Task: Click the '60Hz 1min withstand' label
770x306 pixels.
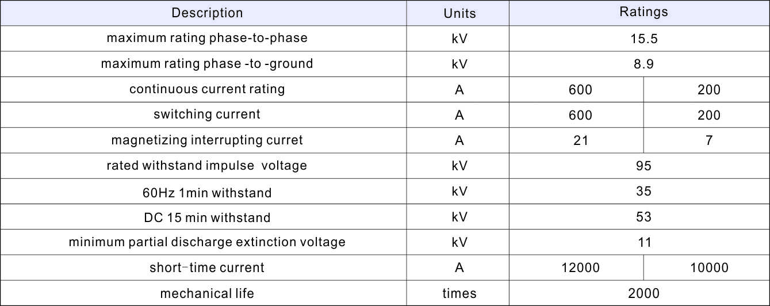Action: click(x=207, y=192)
